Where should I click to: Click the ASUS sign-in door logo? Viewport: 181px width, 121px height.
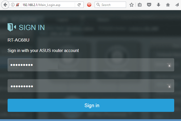pyautogui.click(x=12, y=27)
